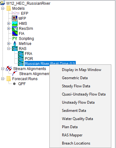This screenshot has height=148, width=116.
Task: Select Unsteady Flow Data menu entry
Action: [x=78, y=102]
